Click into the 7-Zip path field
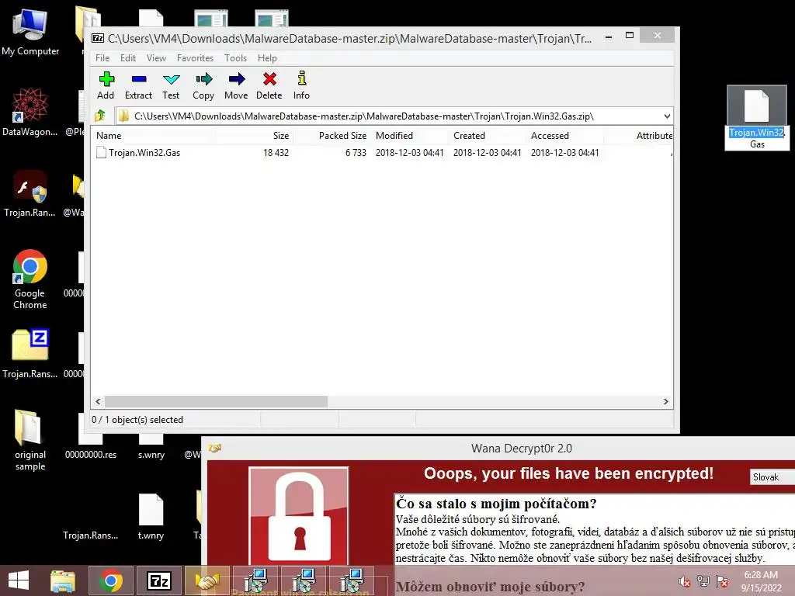 click(x=388, y=116)
